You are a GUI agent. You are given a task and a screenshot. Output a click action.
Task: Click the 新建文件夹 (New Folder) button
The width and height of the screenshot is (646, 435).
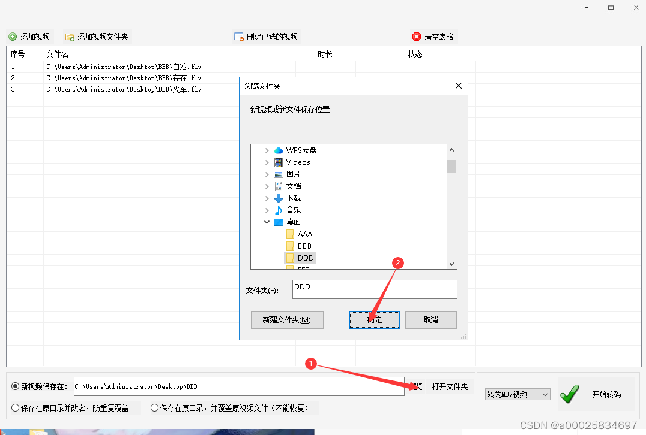[287, 320]
